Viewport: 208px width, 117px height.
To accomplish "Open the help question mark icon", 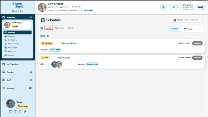I will [x=20, y=111].
